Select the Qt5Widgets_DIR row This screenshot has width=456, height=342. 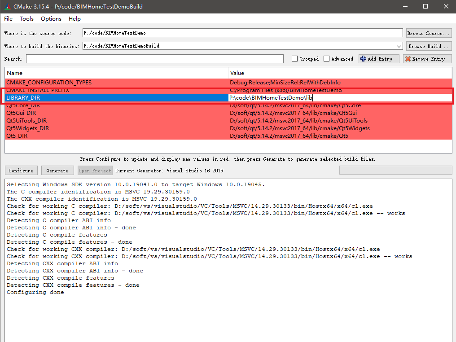(28, 128)
